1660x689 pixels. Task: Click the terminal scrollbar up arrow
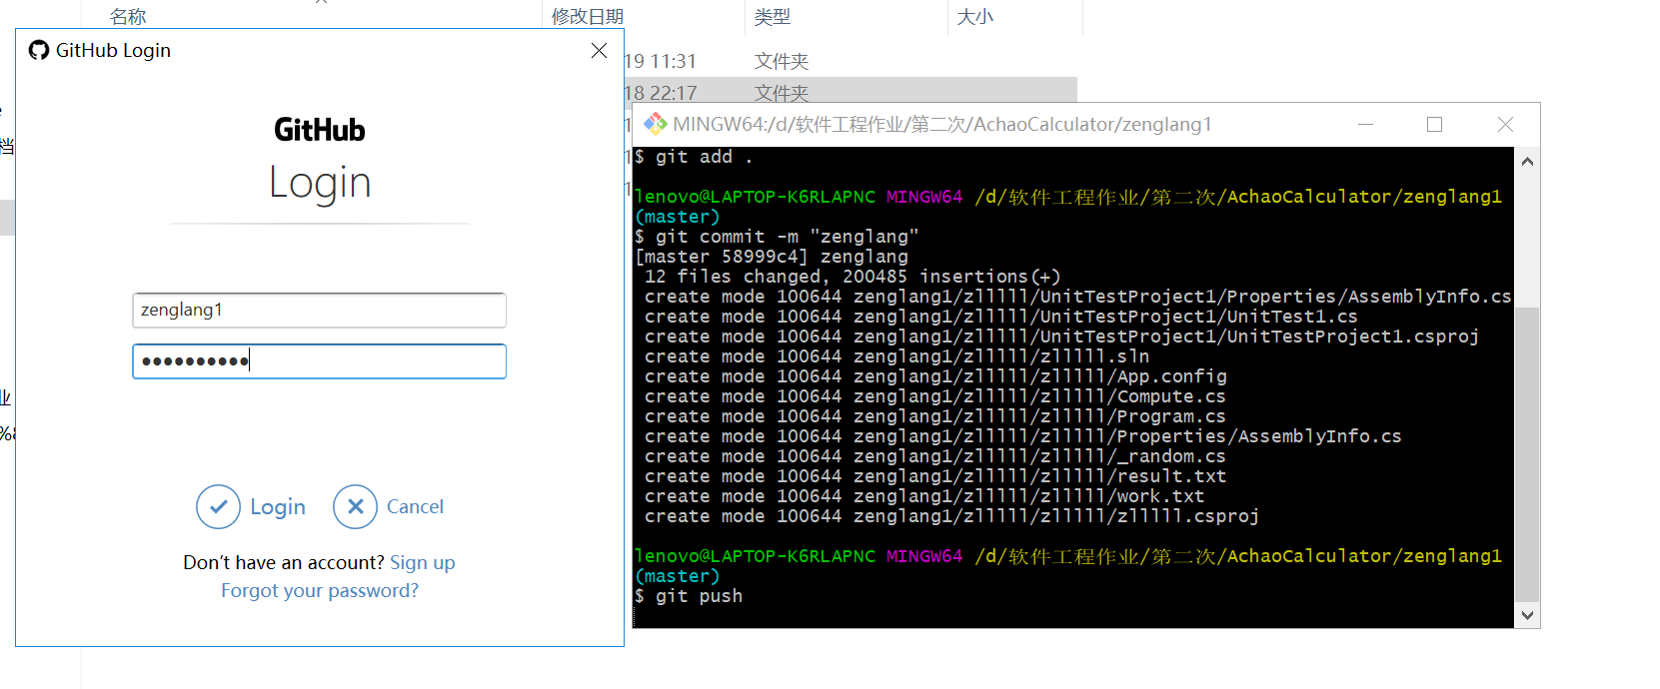[x=1527, y=161]
